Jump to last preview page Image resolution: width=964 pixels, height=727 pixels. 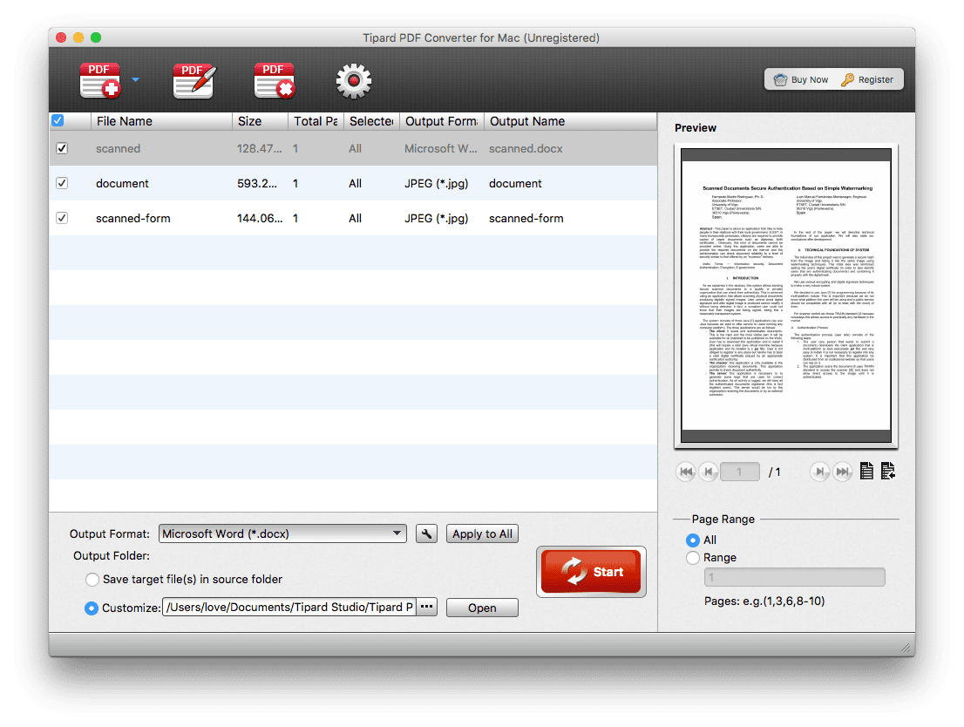(x=842, y=472)
